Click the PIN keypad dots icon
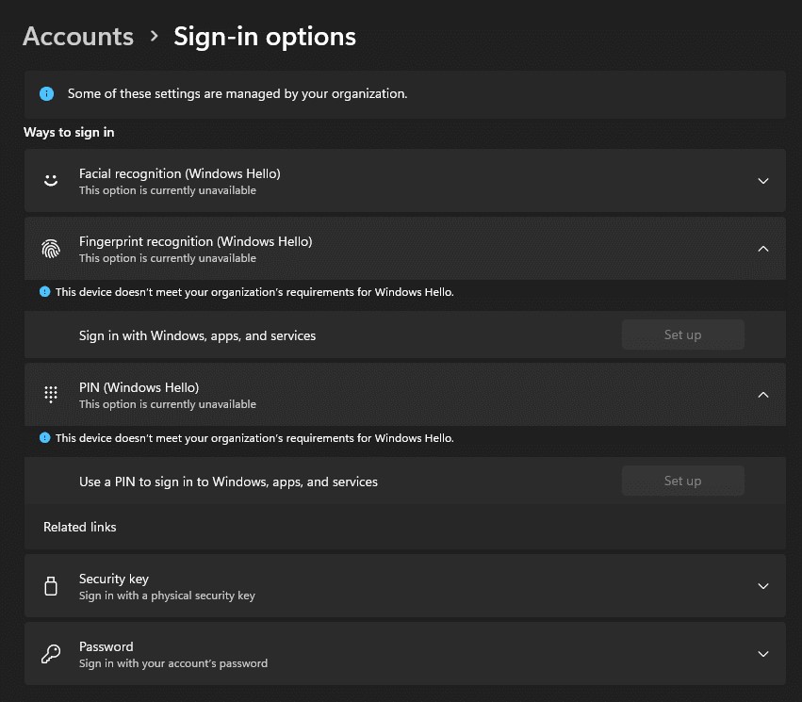 pyautogui.click(x=51, y=395)
